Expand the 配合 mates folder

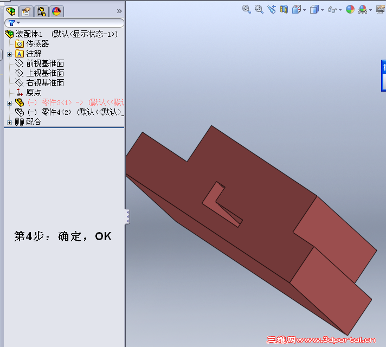point(9,123)
